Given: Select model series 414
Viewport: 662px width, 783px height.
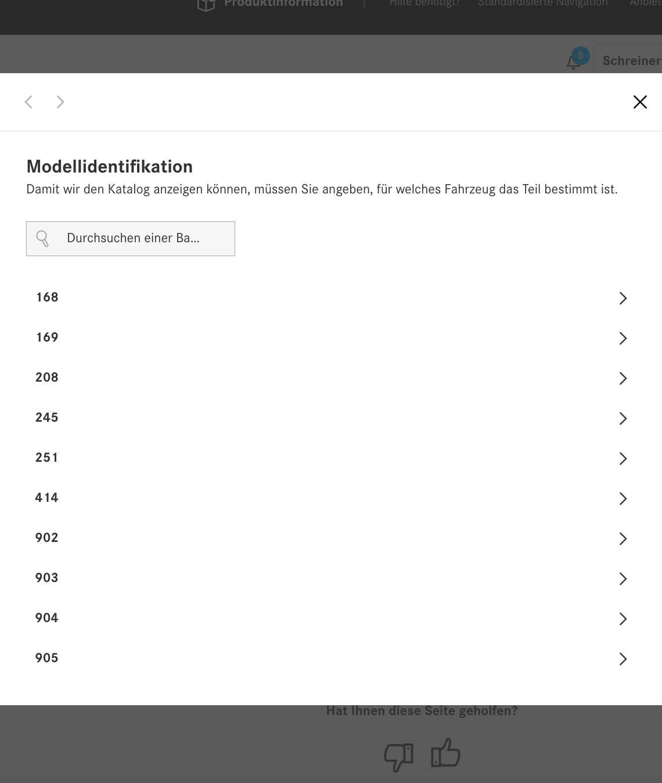Looking at the screenshot, I should [47, 498].
